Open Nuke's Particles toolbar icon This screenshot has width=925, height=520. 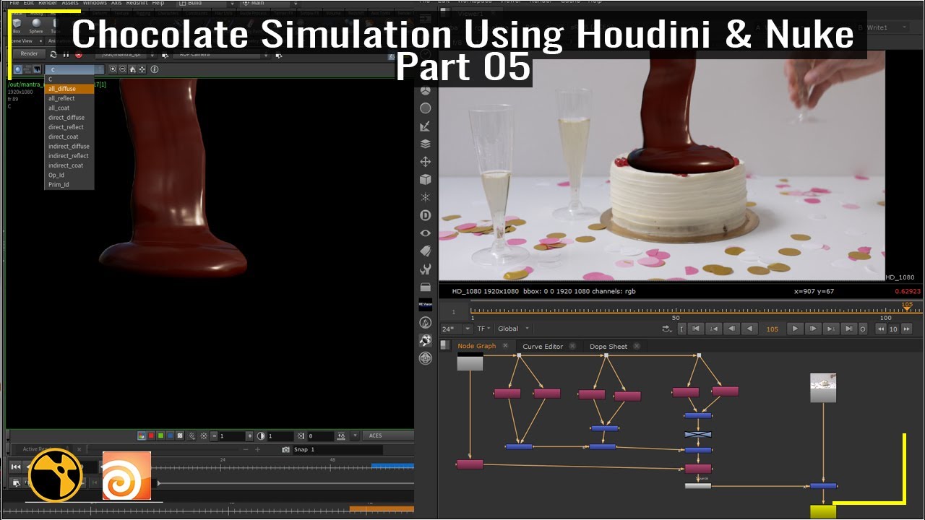point(426,197)
